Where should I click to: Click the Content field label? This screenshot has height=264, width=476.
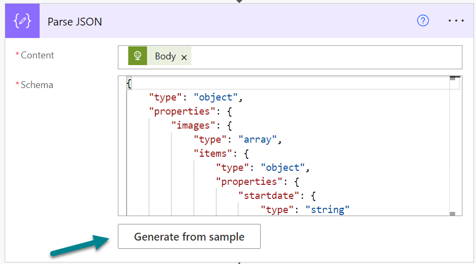[x=37, y=55]
